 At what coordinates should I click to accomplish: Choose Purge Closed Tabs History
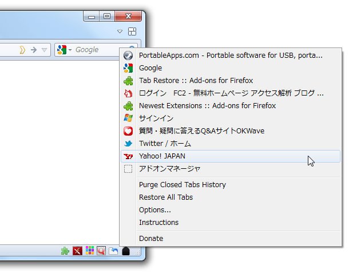coord(231,185)
